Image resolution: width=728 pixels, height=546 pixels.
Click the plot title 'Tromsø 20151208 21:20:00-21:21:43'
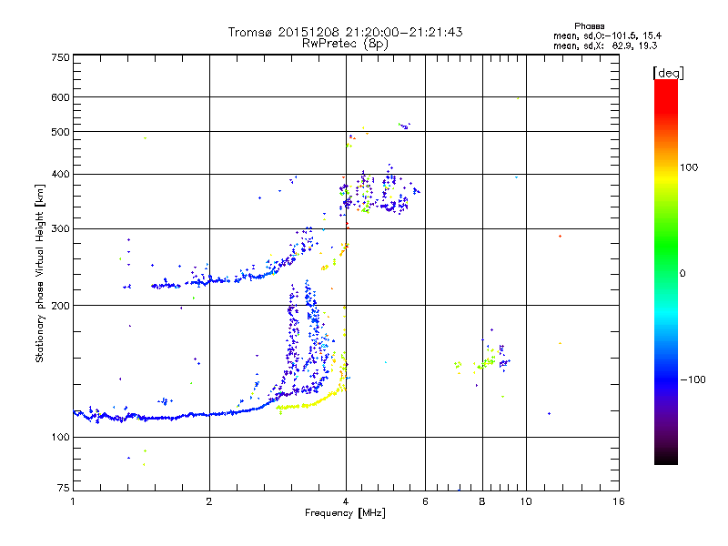pos(345,32)
